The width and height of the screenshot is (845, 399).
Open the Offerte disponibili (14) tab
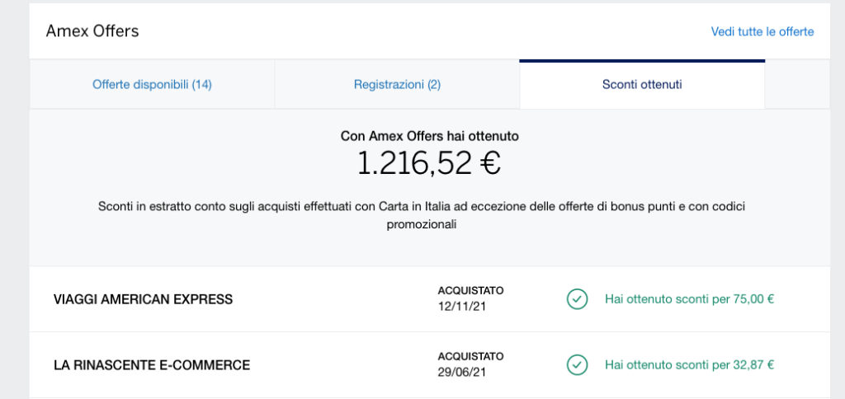point(152,85)
